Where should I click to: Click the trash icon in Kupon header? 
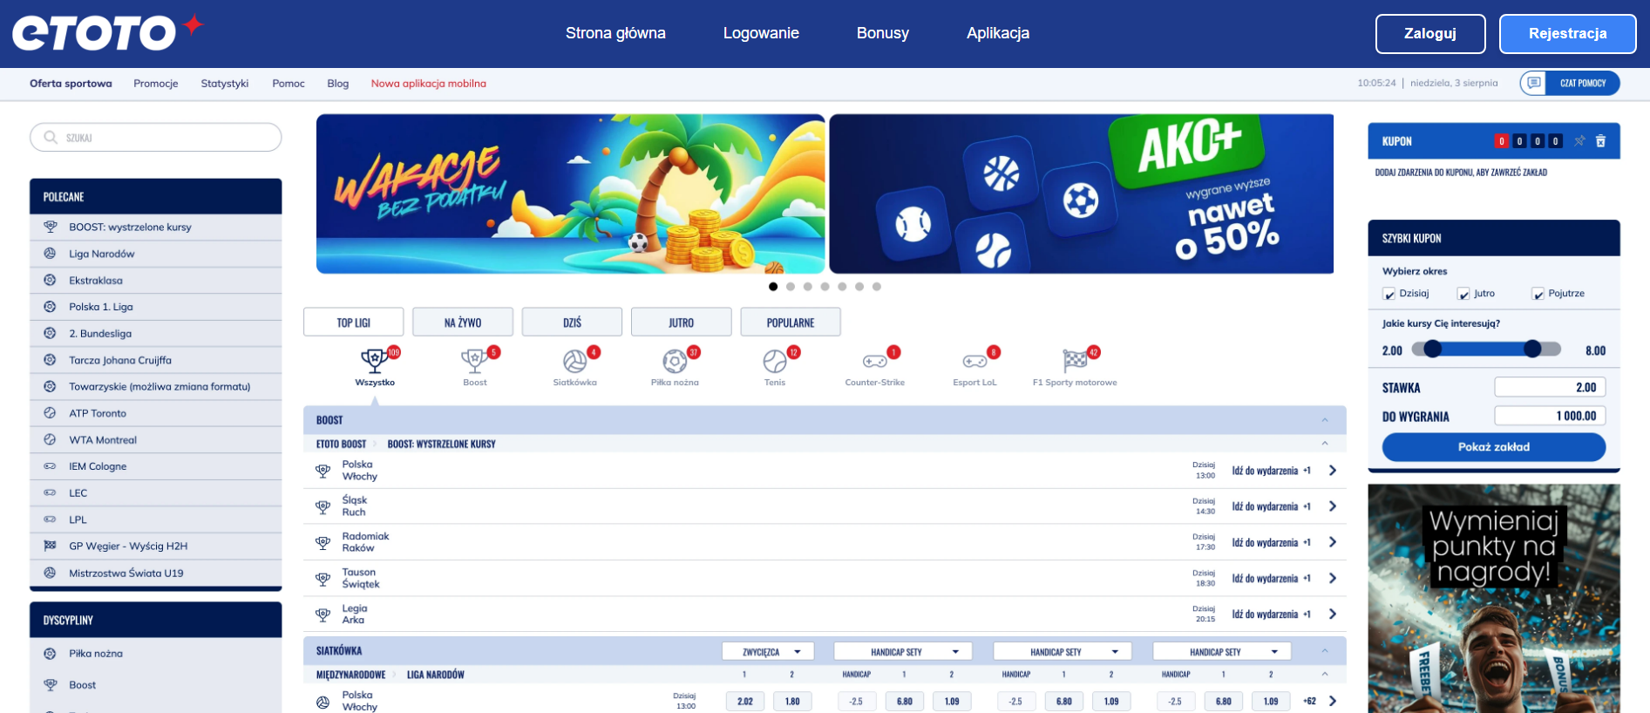click(1600, 141)
